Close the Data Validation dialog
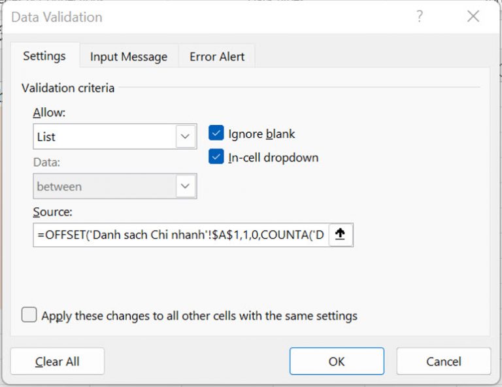Screen dimensions: 502x387 click(473, 16)
